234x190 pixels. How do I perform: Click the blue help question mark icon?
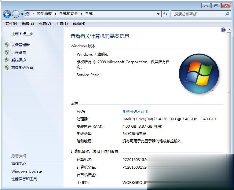[x=223, y=30]
